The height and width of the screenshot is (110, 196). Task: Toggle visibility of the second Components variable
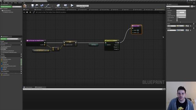(21, 61)
